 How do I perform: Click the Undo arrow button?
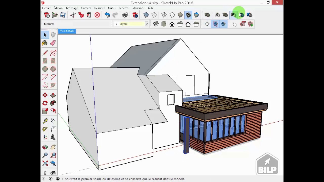point(107,15)
